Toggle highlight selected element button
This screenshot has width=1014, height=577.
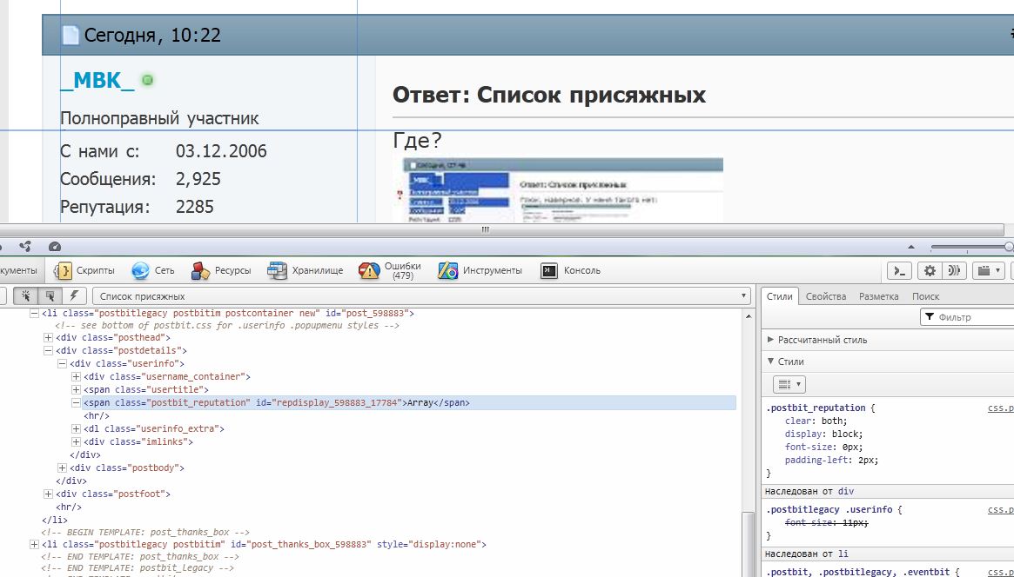[49, 296]
